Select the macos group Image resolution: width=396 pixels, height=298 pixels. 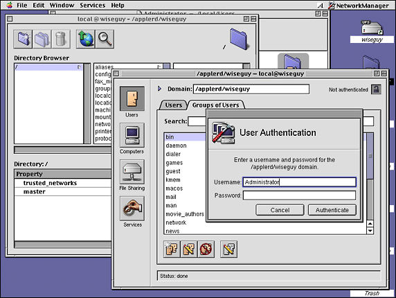coord(185,189)
